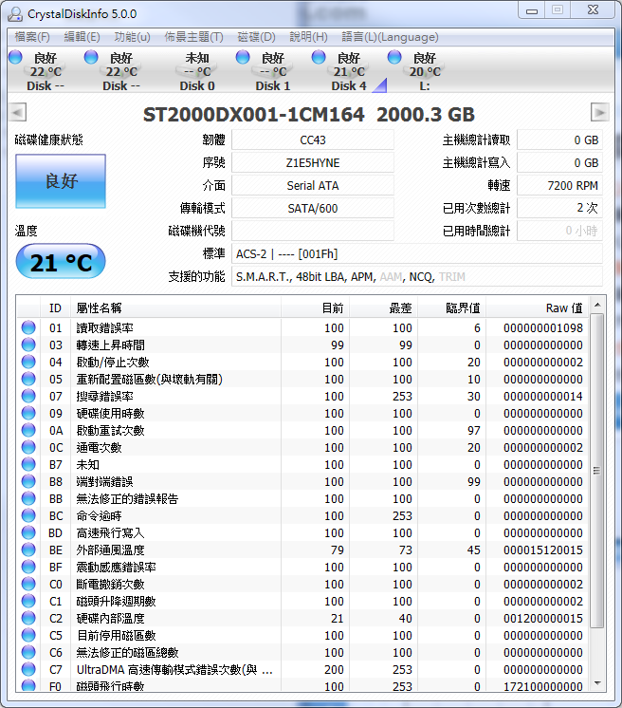Click the transfer mode field SATA/600

tap(313, 208)
